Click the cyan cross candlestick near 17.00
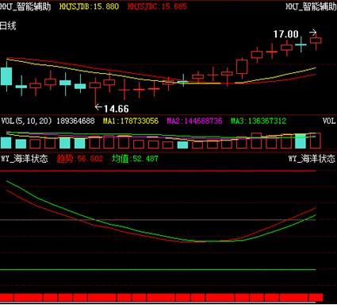 pyautogui.click(x=301, y=44)
